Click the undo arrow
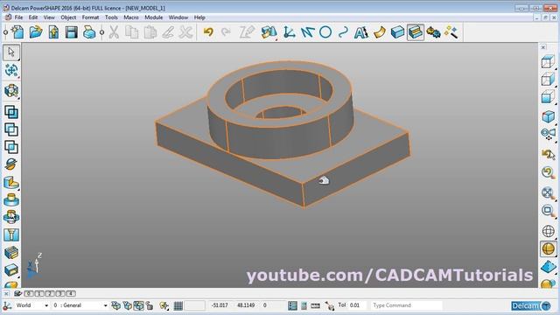Image resolution: width=560 pixels, height=315 pixels. click(208, 32)
